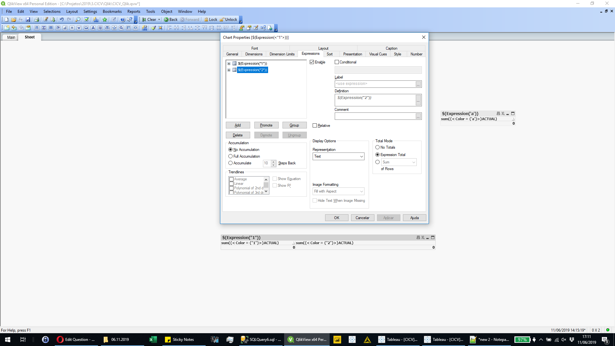This screenshot has height=346, width=615.
Task: Click the Cancelar button
Action: (362, 218)
